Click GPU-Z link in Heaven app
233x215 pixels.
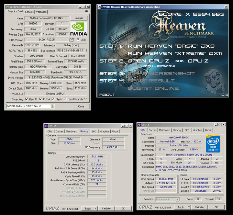pyautogui.click(x=198, y=61)
